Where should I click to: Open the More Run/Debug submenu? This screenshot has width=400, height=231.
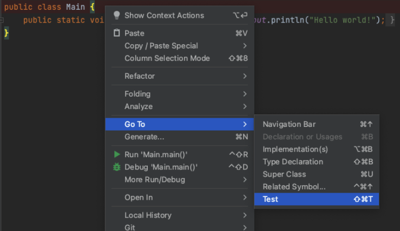pos(154,179)
